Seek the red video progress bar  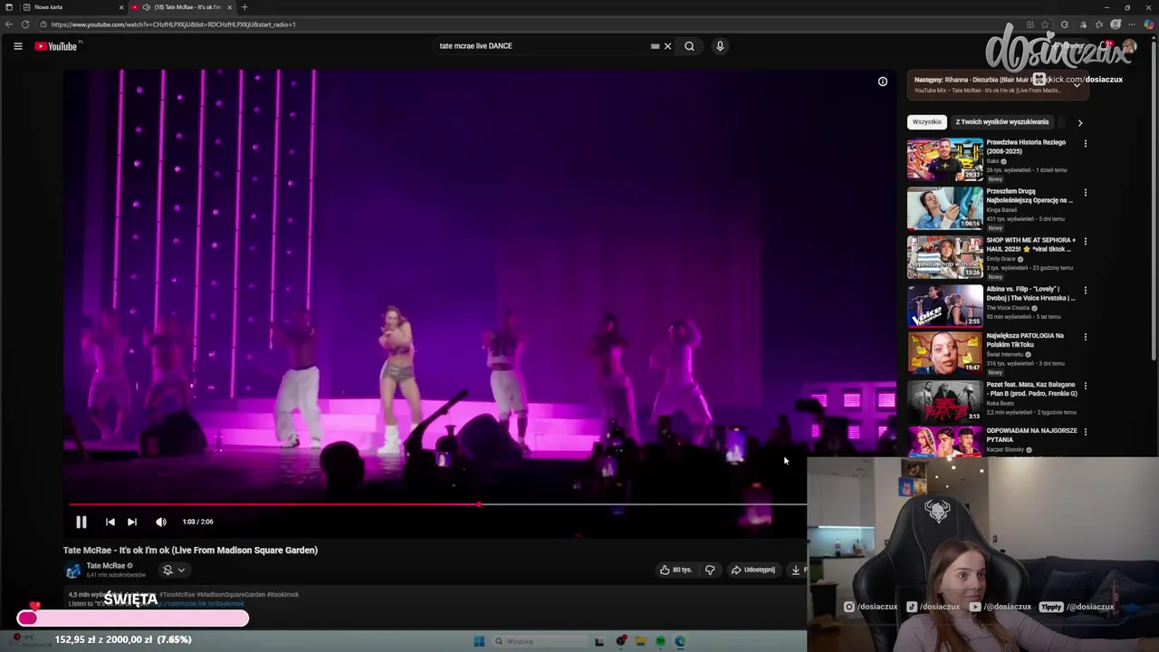(x=437, y=504)
